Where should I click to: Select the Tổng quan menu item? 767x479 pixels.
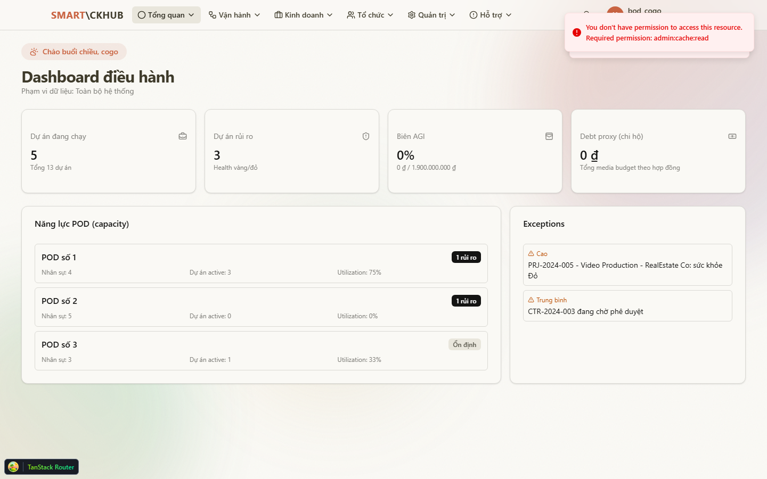coord(166,15)
